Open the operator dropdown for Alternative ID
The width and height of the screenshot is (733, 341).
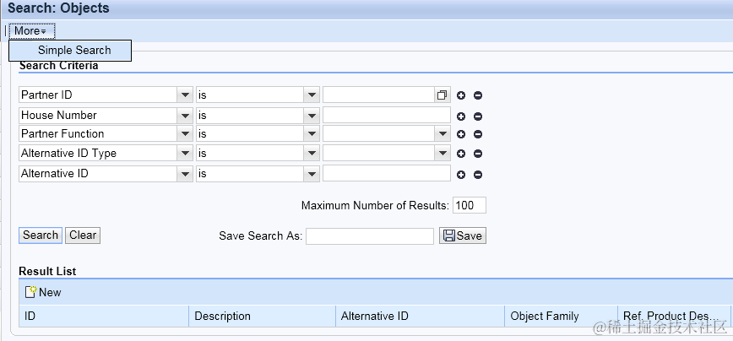tap(312, 174)
